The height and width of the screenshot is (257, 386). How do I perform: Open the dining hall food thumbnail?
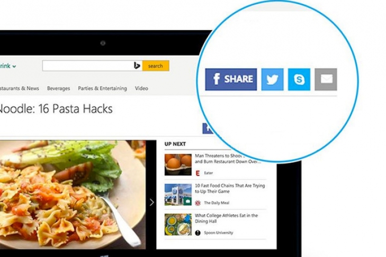click(178, 225)
